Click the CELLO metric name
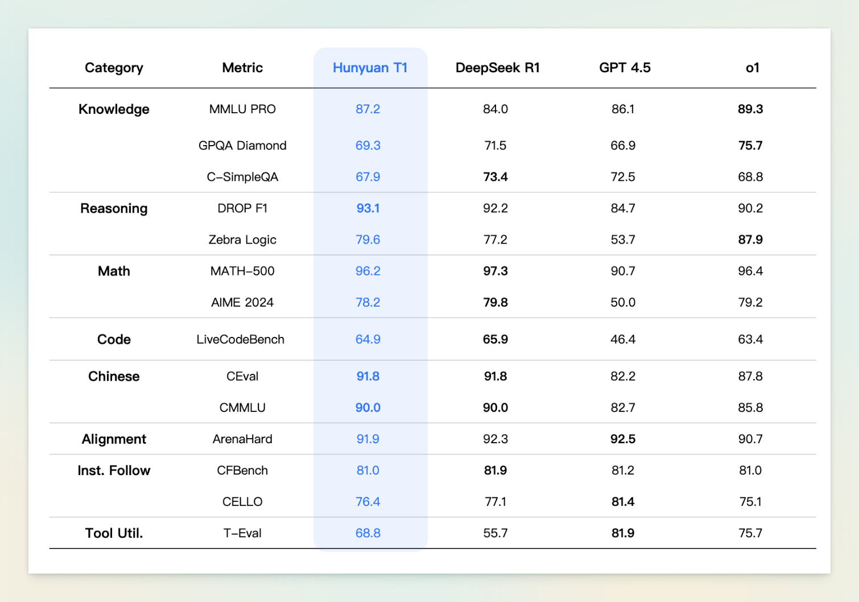Image resolution: width=859 pixels, height=602 pixels. coord(242,501)
